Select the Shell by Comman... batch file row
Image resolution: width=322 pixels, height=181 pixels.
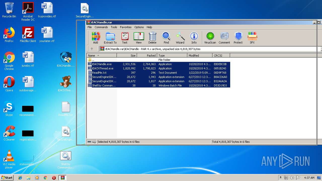point(158,85)
